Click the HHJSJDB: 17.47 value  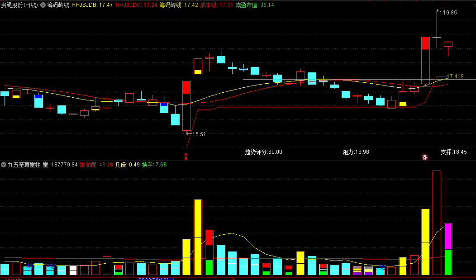pyautogui.click(x=92, y=5)
